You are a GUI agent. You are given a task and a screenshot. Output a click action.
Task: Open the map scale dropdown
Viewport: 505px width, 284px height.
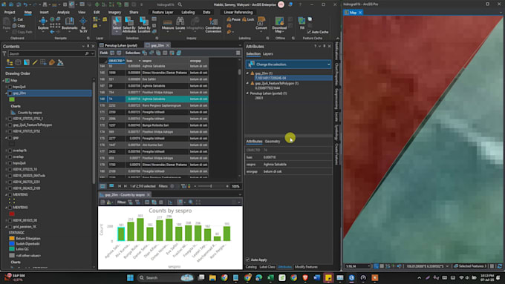coord(368,266)
